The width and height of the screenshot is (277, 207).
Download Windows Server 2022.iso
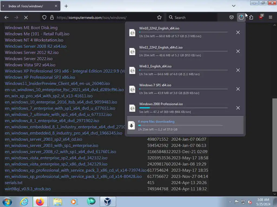click(x=29, y=58)
